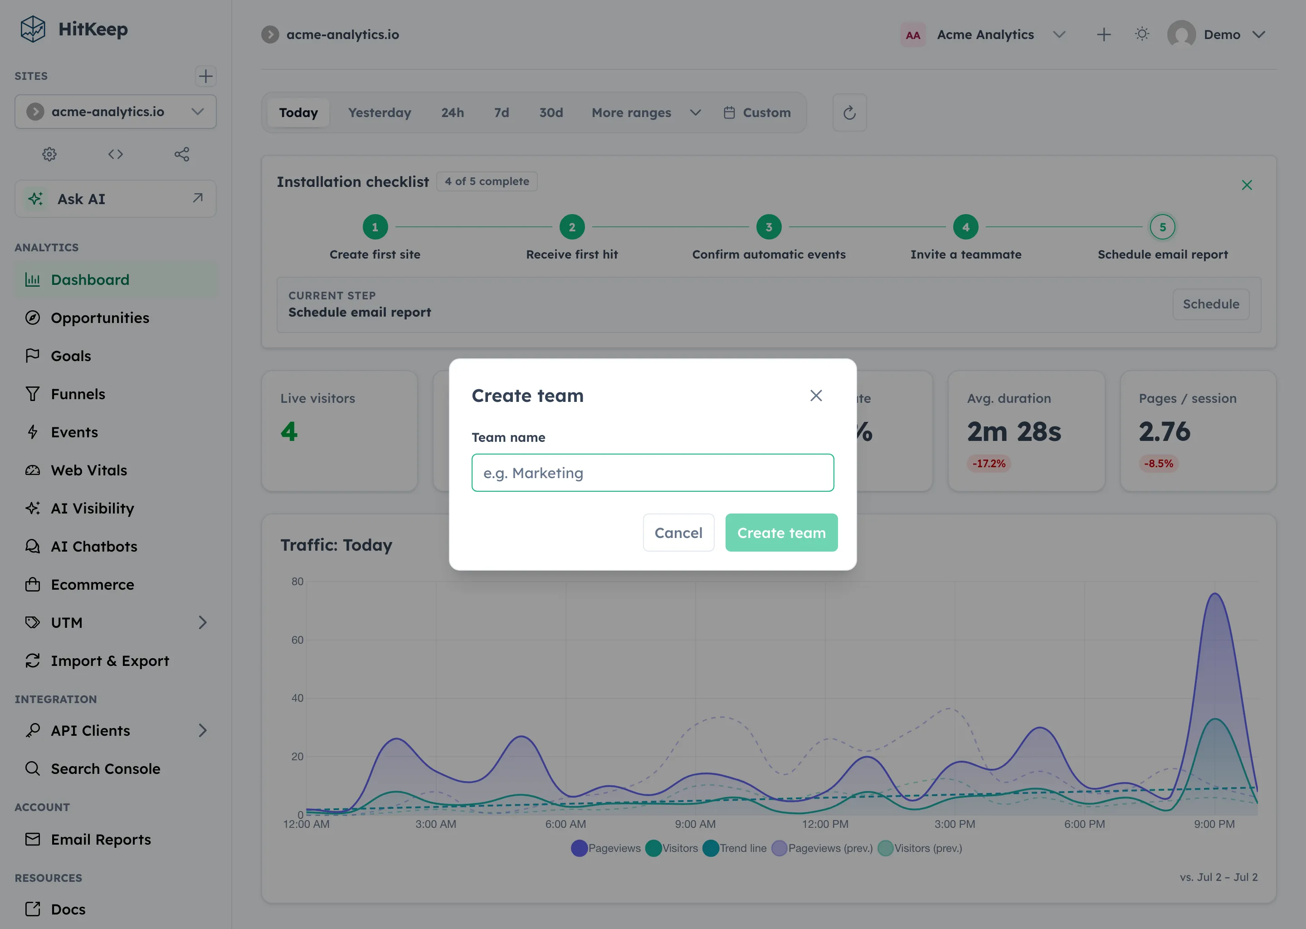The height and width of the screenshot is (929, 1306).
Task: Click the Pages / session card
Action: coord(1198,431)
